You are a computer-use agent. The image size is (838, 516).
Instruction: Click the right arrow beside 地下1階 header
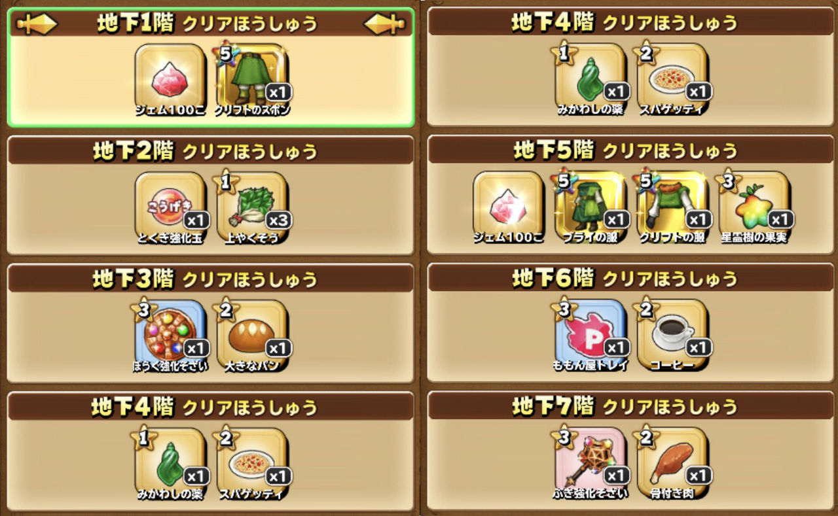tap(385, 24)
